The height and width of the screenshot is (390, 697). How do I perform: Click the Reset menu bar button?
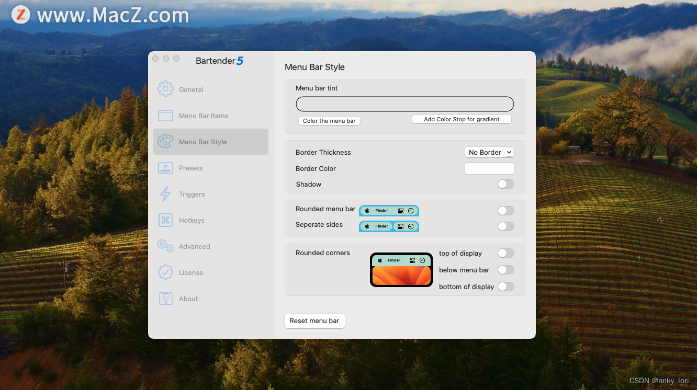(314, 320)
